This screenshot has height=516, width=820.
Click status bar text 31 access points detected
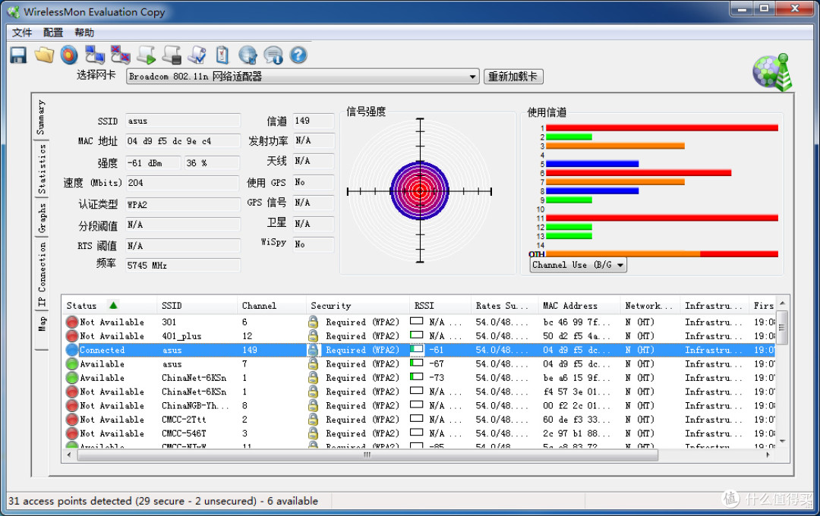163,501
